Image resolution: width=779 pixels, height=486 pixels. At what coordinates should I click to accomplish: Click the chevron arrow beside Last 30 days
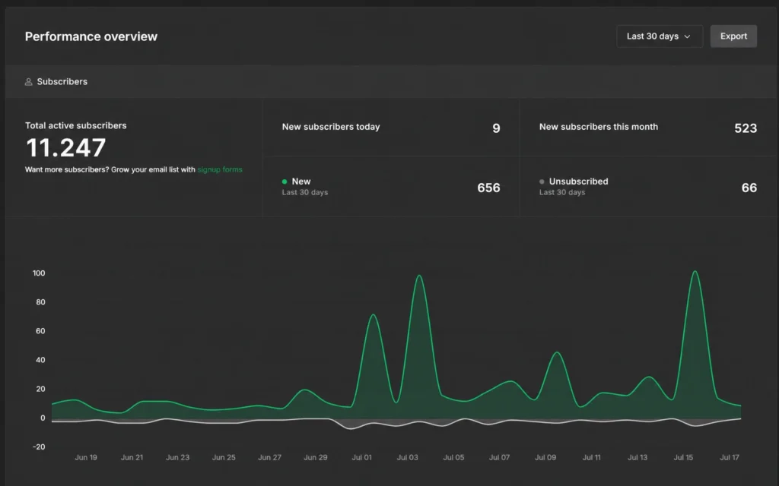pyautogui.click(x=688, y=36)
